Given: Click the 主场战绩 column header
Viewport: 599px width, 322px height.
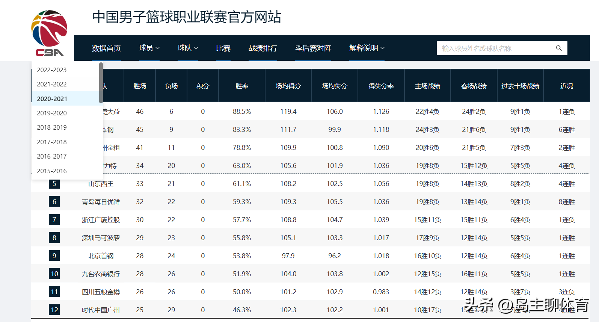Looking at the screenshot, I should click(x=427, y=86).
